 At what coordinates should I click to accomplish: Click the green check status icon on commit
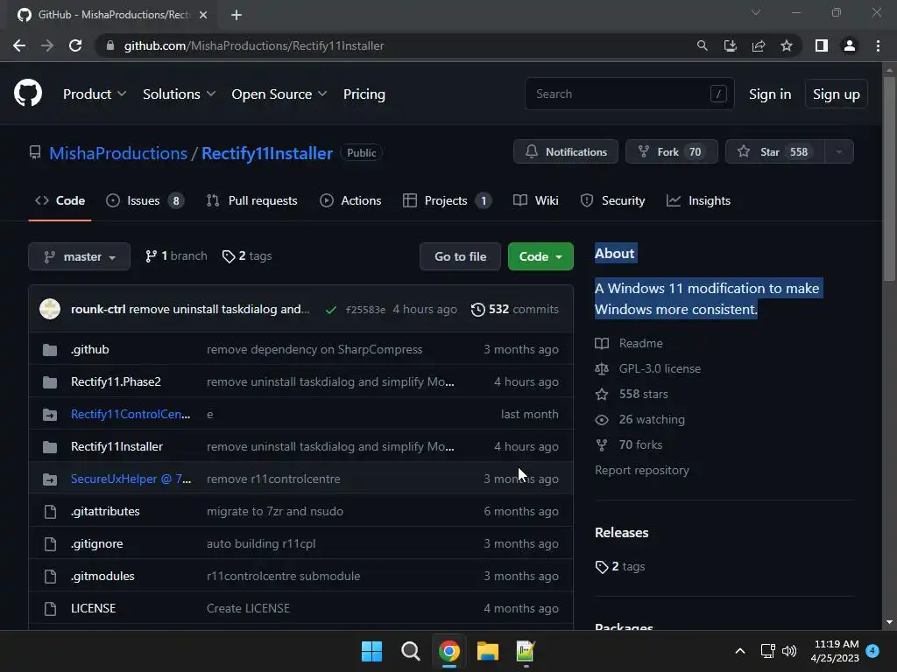[x=330, y=310]
